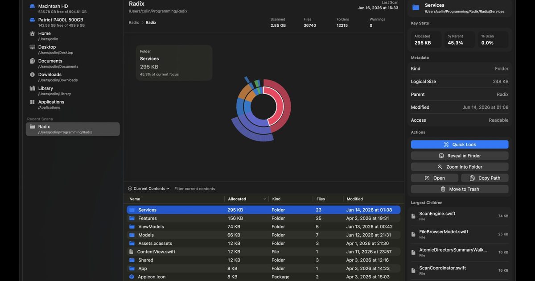
Task: Click Reveal in Finder
Action: tap(460, 156)
